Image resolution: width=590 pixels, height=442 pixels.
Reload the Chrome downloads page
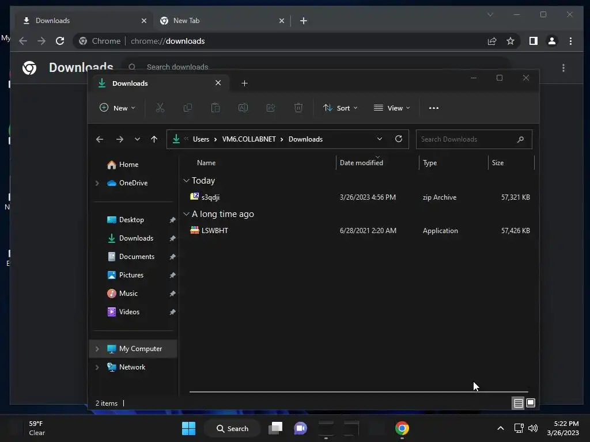60,41
